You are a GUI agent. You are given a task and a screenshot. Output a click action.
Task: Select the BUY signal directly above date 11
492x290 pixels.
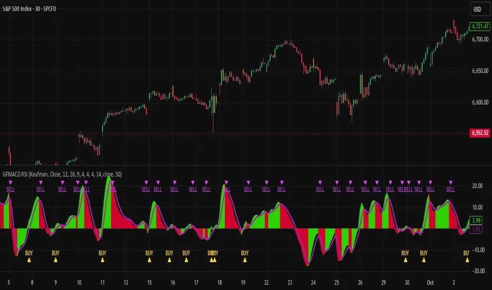tap(102, 256)
